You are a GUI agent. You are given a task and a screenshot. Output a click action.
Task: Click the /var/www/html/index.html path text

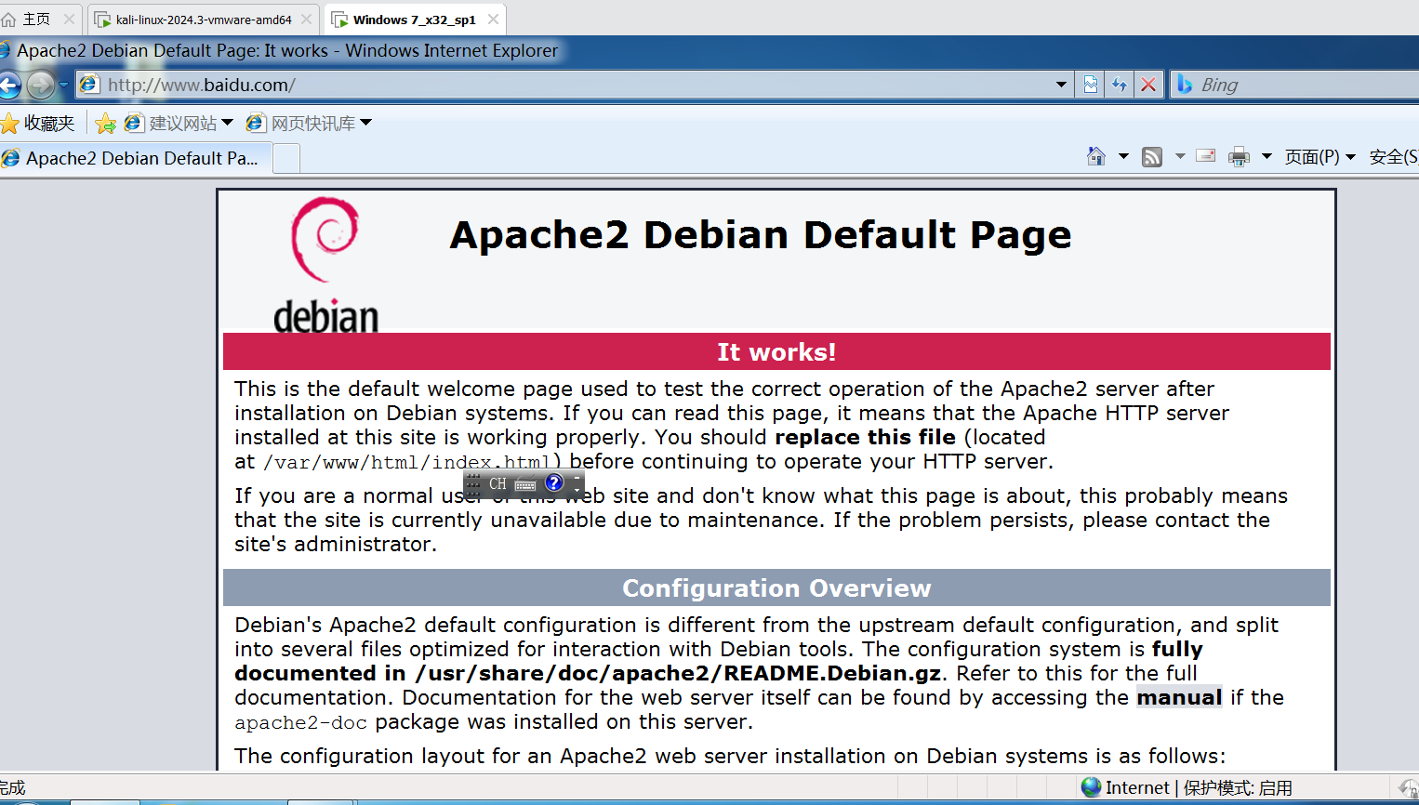(407, 462)
